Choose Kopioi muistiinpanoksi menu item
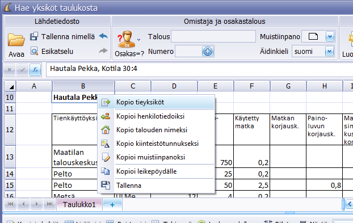Viewport: 353px width, 223px height. point(156,157)
